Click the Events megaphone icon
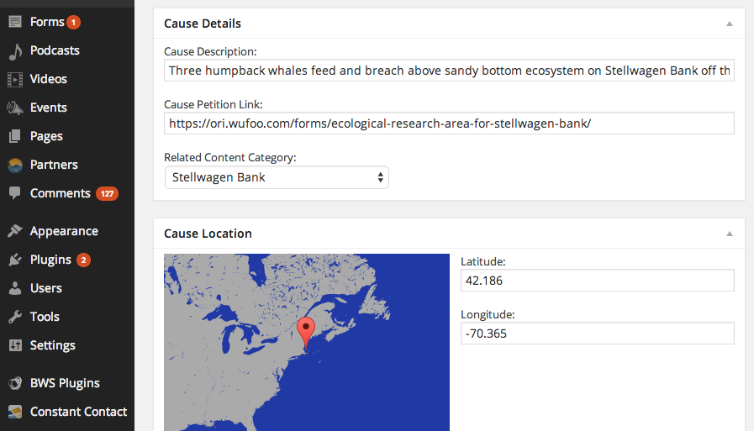Viewport: 754px width, 431px height. pos(15,108)
